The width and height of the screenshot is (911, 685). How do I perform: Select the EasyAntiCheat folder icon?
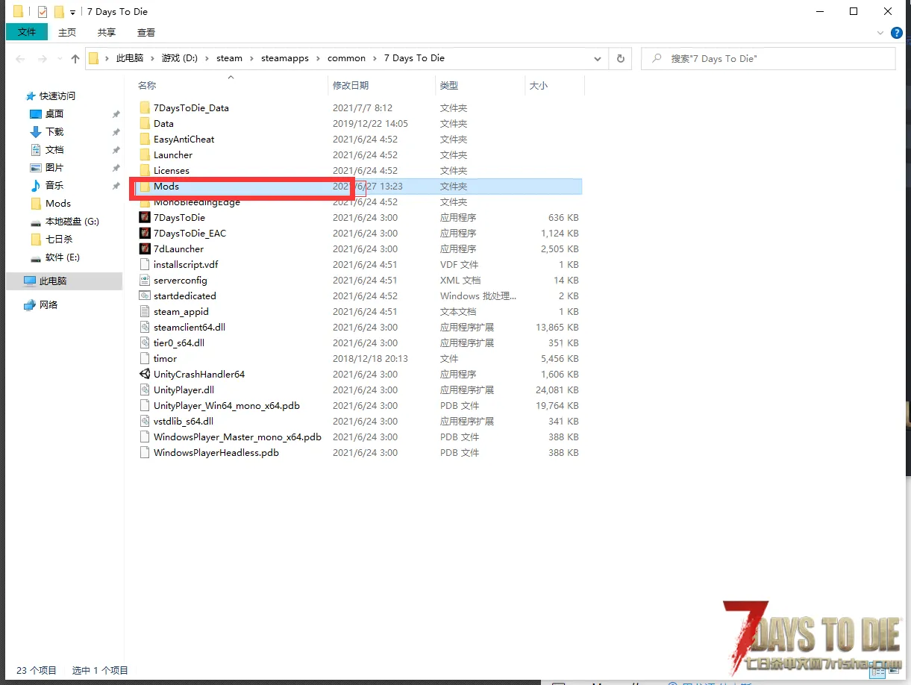pyautogui.click(x=145, y=140)
